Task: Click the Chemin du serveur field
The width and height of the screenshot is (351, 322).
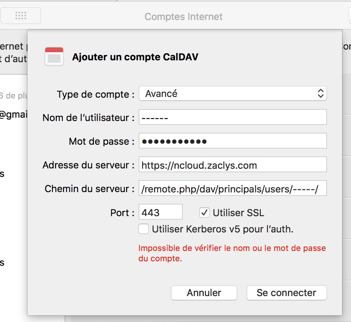Action: tap(233, 189)
